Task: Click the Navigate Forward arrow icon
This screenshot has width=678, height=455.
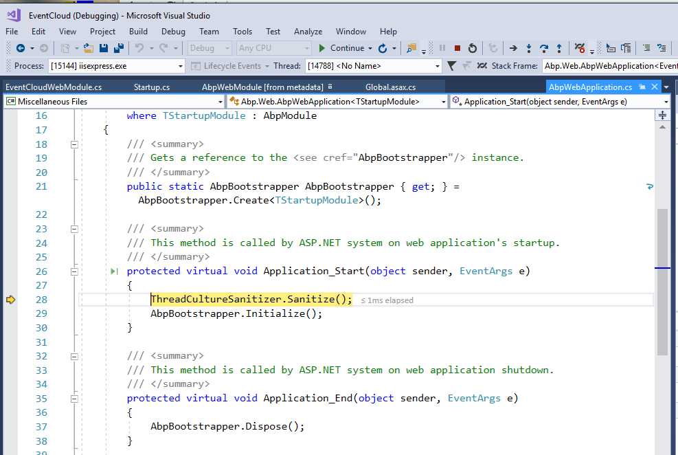Action: click(x=44, y=48)
